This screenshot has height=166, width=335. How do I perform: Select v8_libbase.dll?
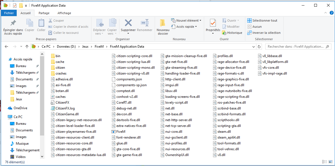tap(270, 56)
